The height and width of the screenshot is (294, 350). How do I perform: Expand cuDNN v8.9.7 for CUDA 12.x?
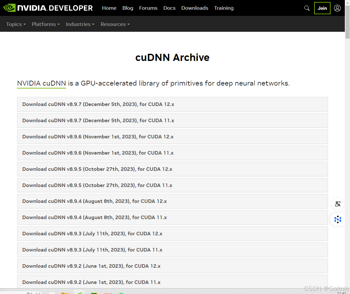coord(173,104)
